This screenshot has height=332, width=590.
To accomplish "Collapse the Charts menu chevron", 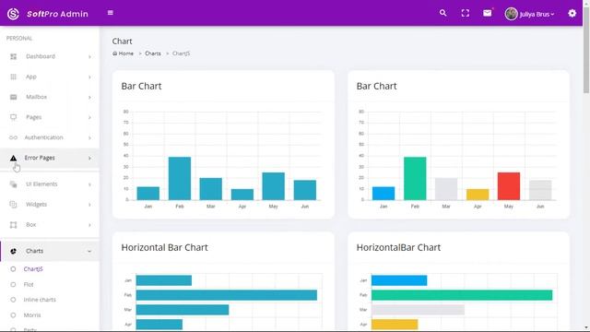I will click(x=89, y=251).
